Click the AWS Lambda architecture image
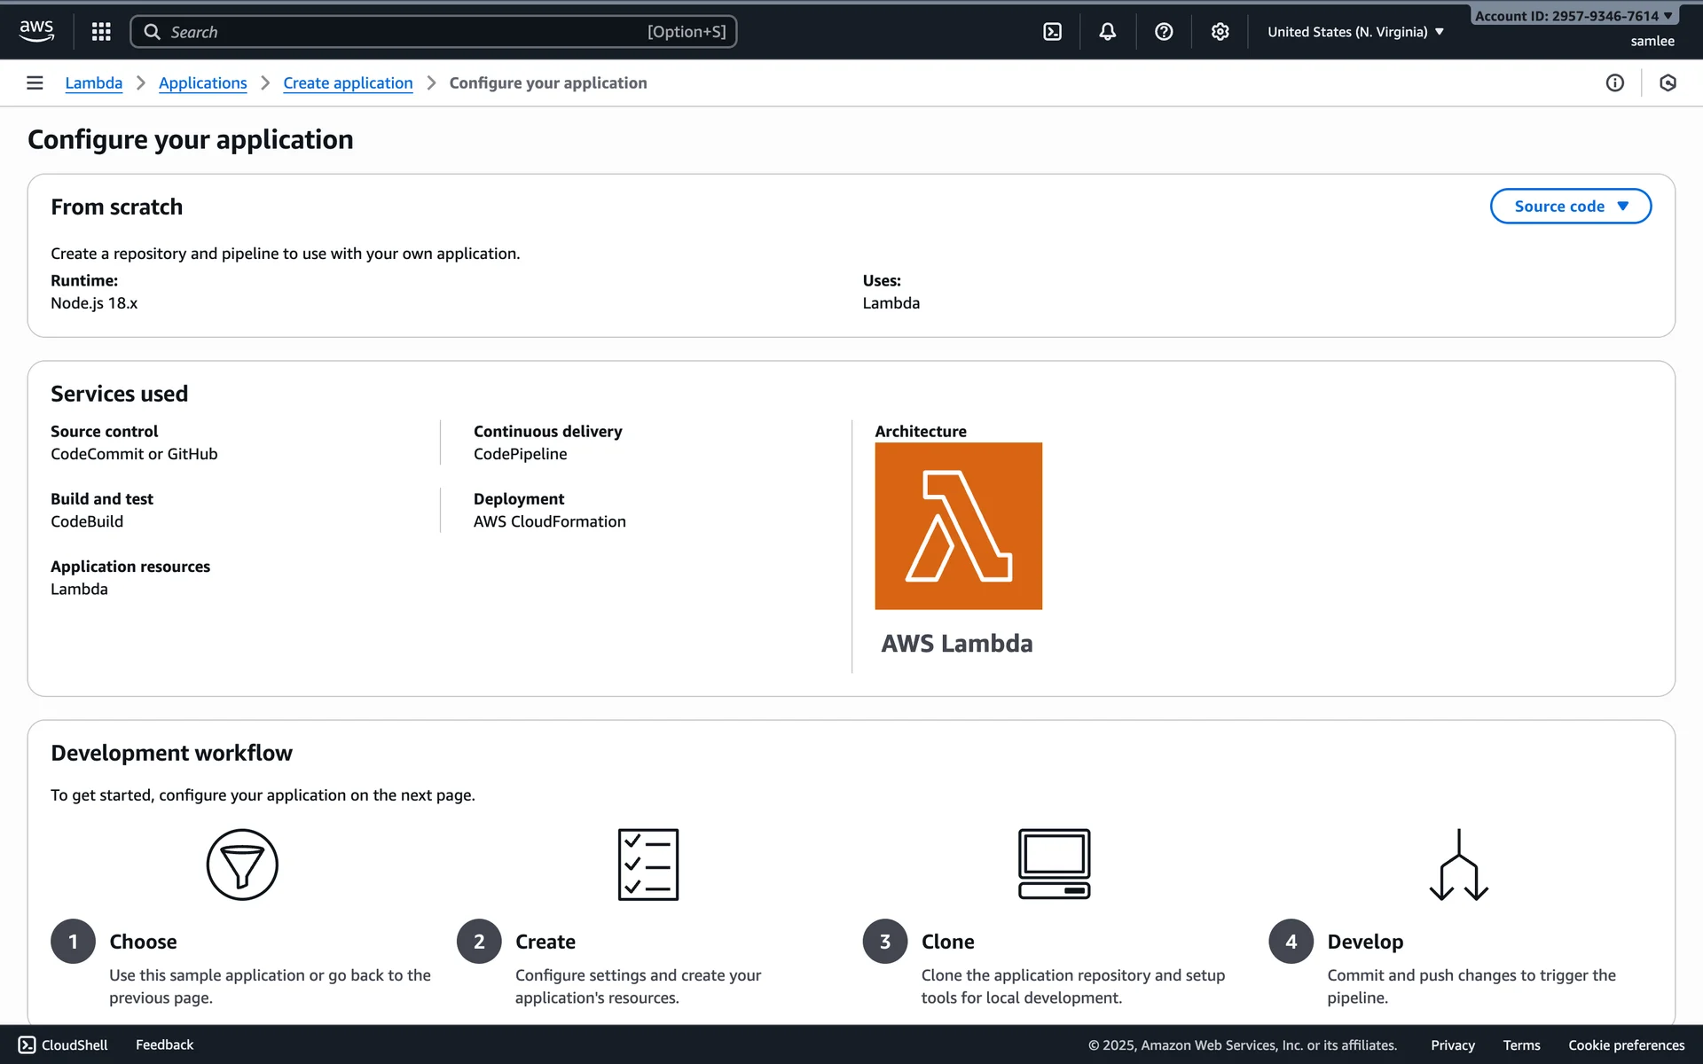This screenshot has width=1703, height=1064. coord(958,526)
